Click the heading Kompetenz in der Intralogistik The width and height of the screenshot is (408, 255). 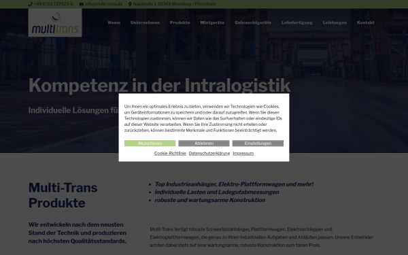[x=159, y=86]
